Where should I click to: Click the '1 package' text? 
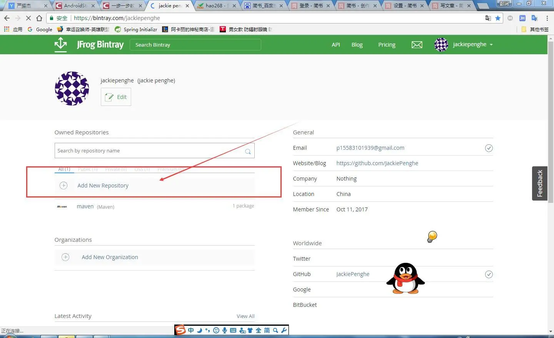(x=243, y=206)
